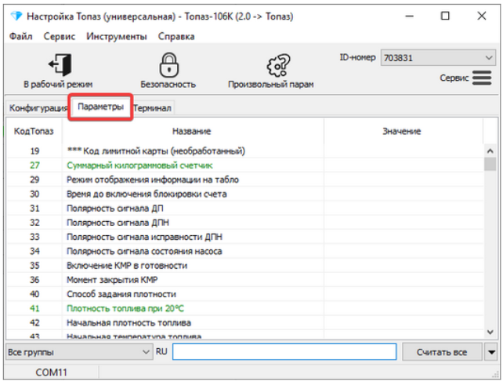
Task: Click code cell 41
Action: tap(34, 308)
